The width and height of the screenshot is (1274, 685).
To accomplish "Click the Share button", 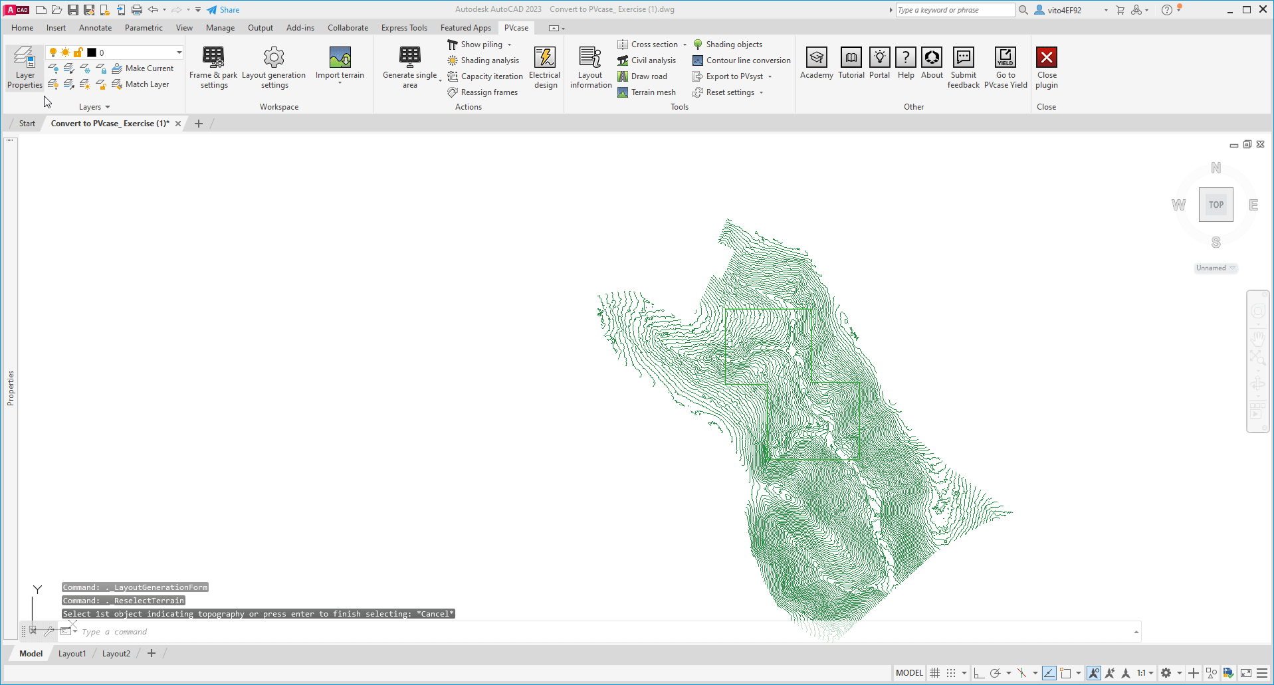I will pos(223,10).
